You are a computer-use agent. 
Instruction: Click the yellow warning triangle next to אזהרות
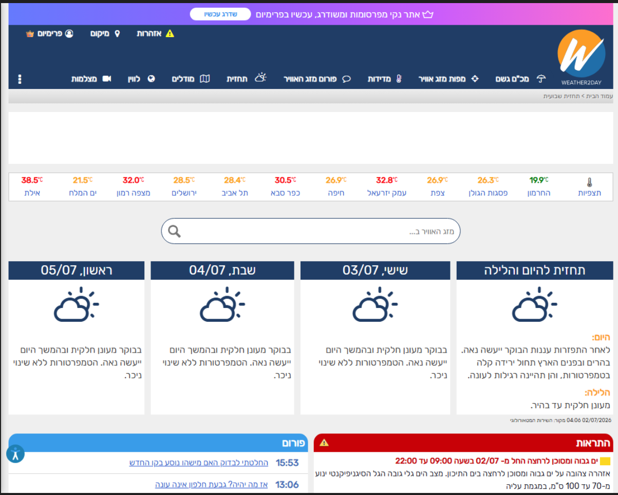(x=170, y=33)
